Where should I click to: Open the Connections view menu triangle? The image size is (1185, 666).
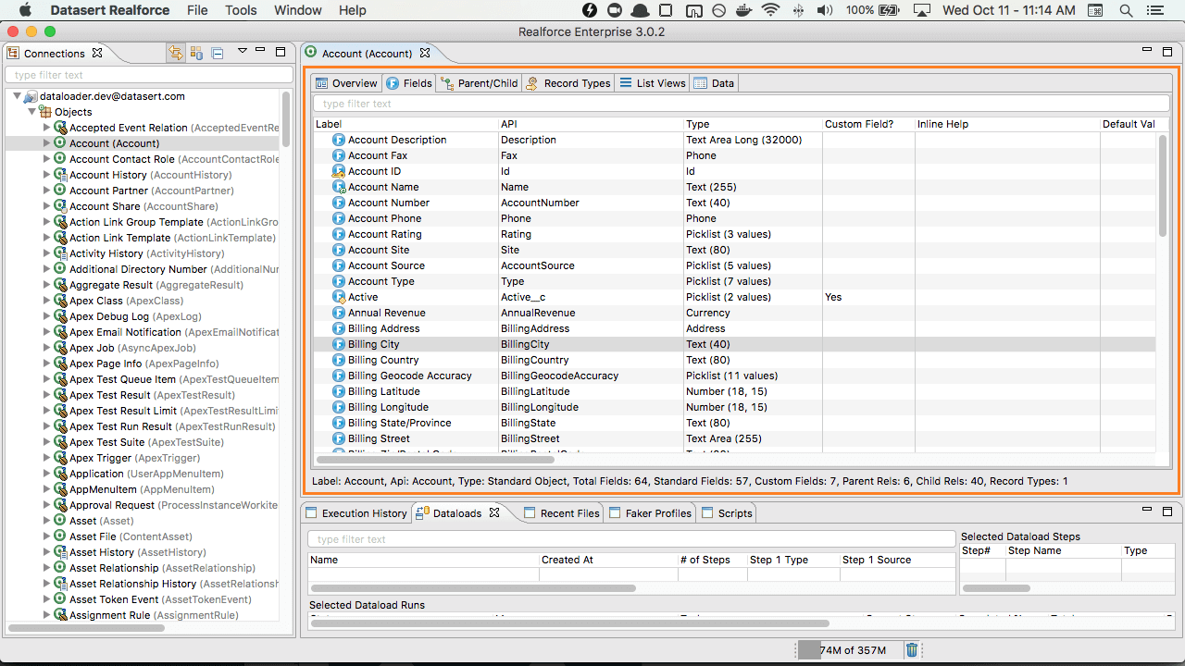243,52
